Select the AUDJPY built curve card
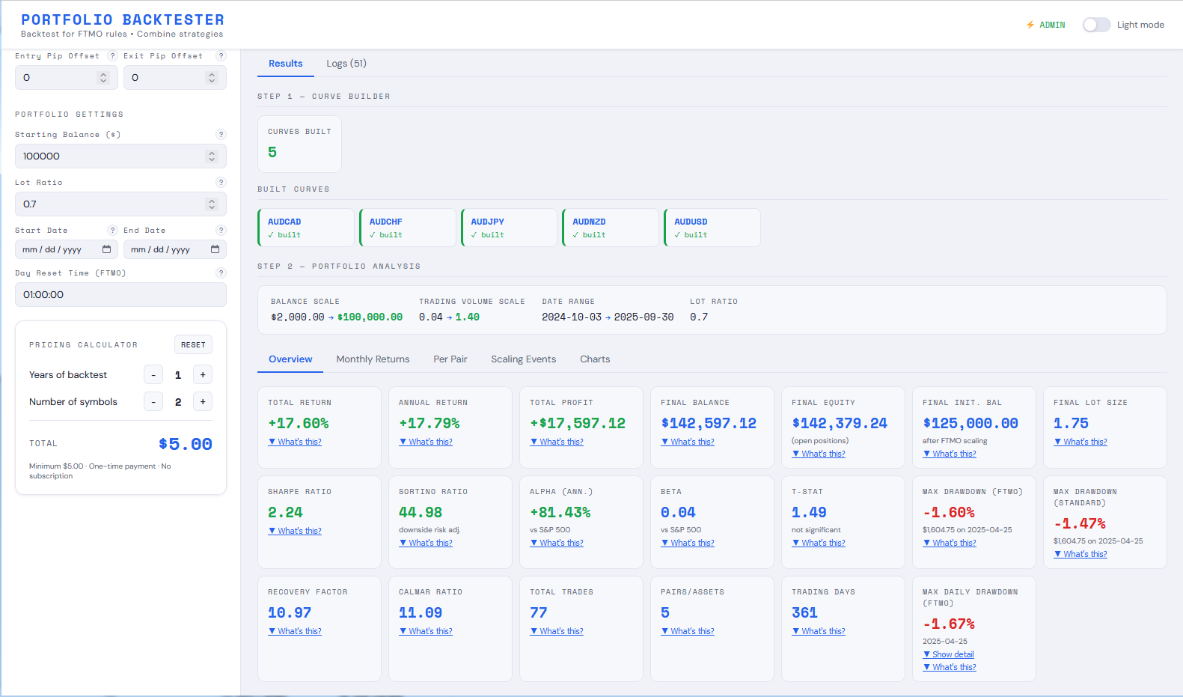This screenshot has width=1183, height=697. [510, 228]
